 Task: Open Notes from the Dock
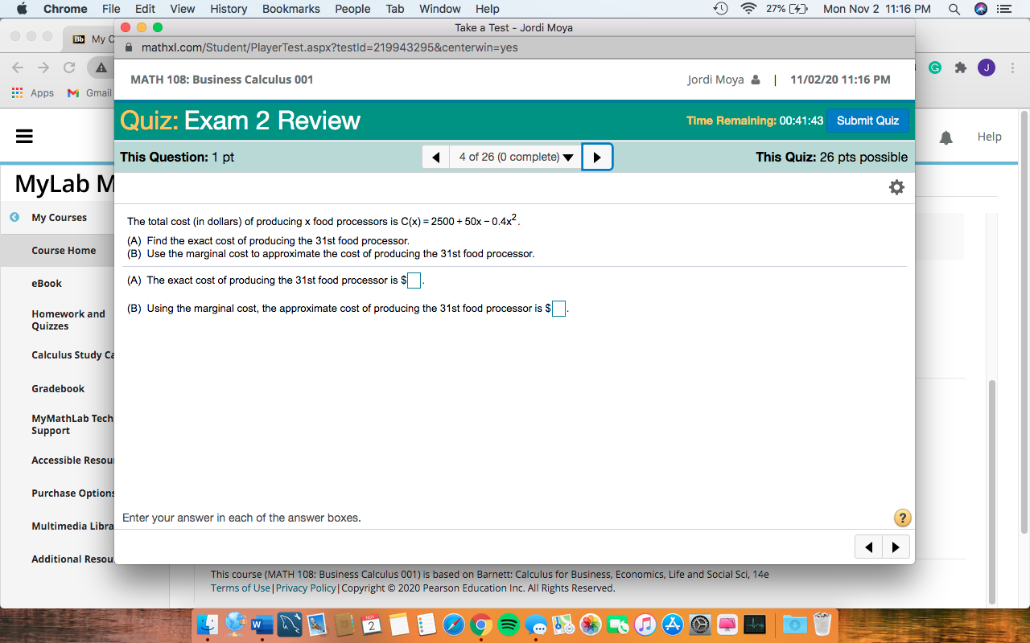pyautogui.click(x=399, y=625)
